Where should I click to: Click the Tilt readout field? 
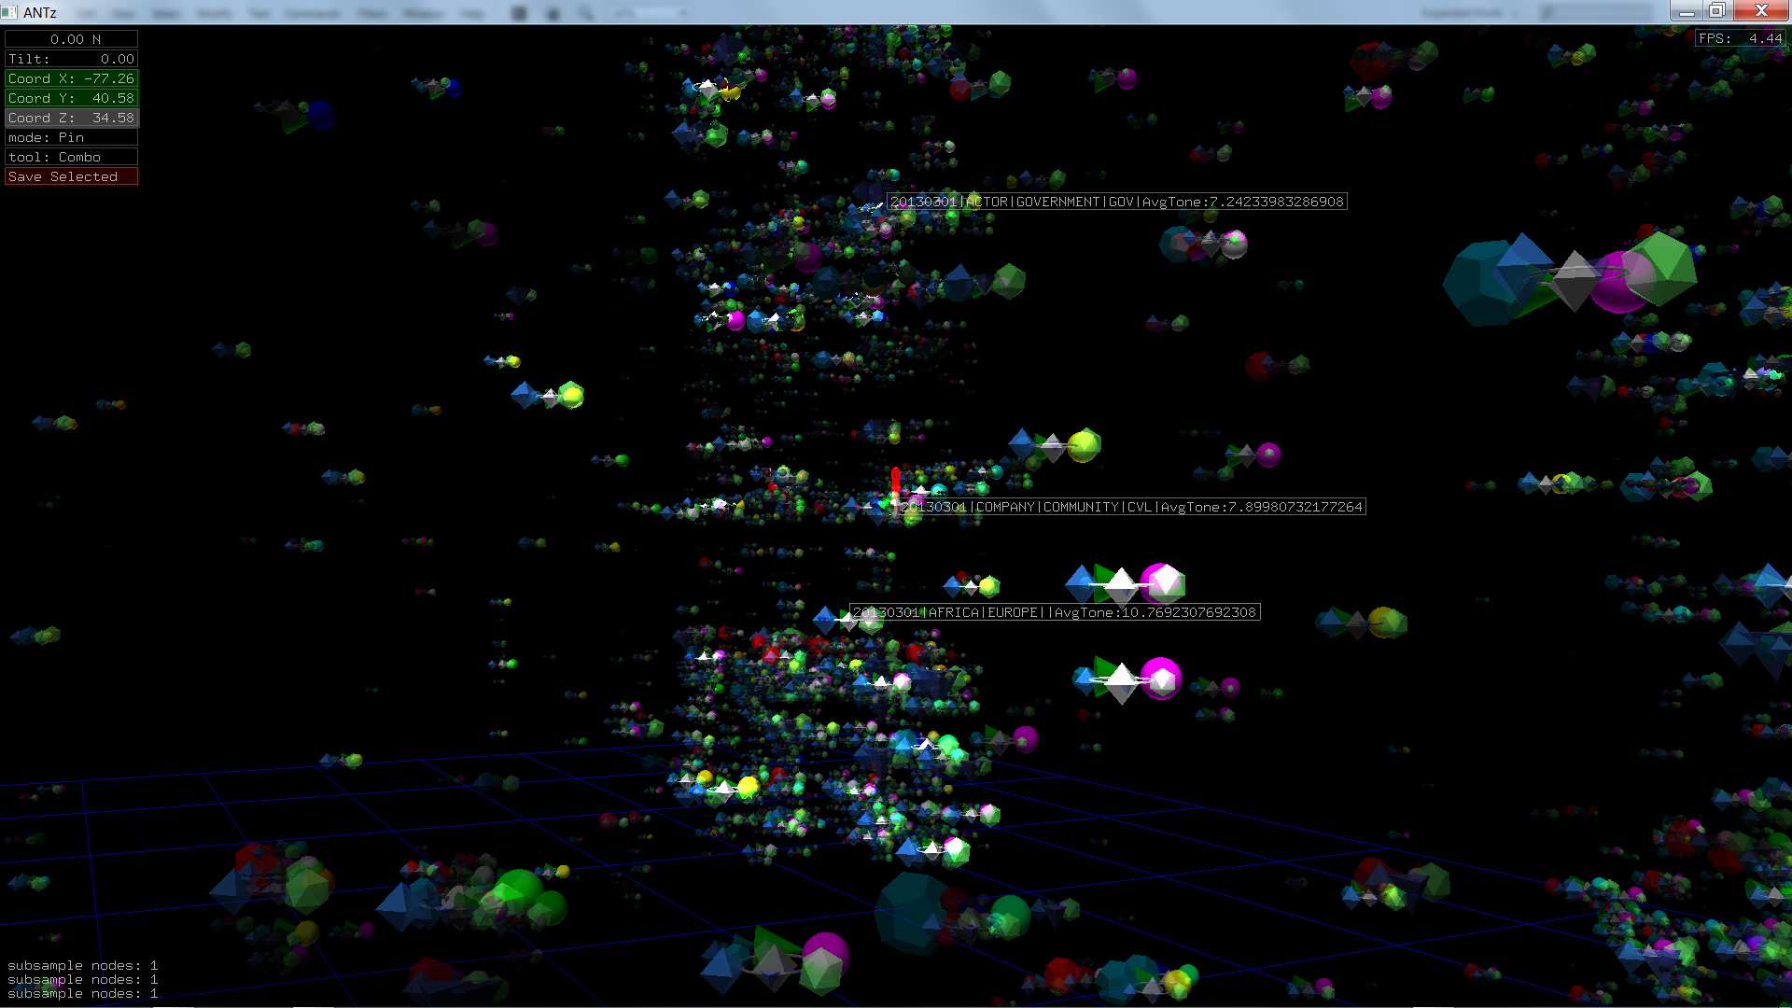click(x=71, y=59)
